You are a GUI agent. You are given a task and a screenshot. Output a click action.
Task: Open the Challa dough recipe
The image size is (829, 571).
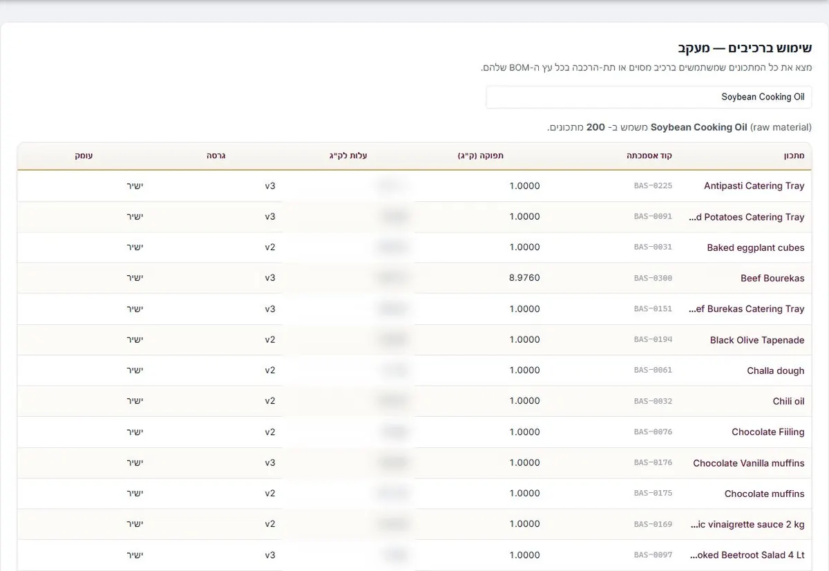(x=775, y=371)
